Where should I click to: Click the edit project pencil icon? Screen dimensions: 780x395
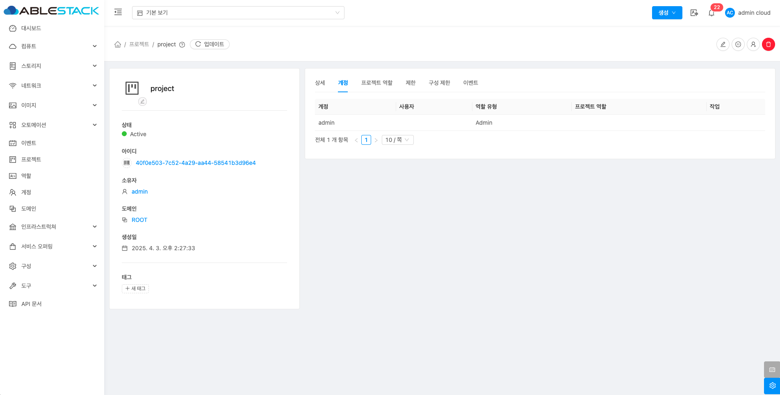[x=723, y=44]
